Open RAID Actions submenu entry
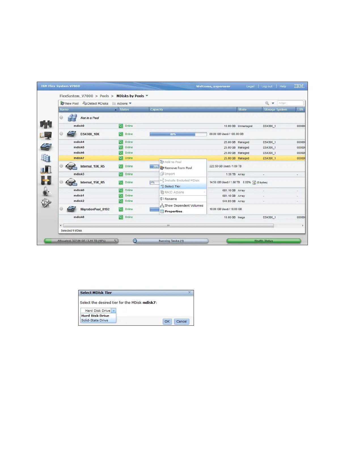347x449 pixels. [x=183, y=192]
